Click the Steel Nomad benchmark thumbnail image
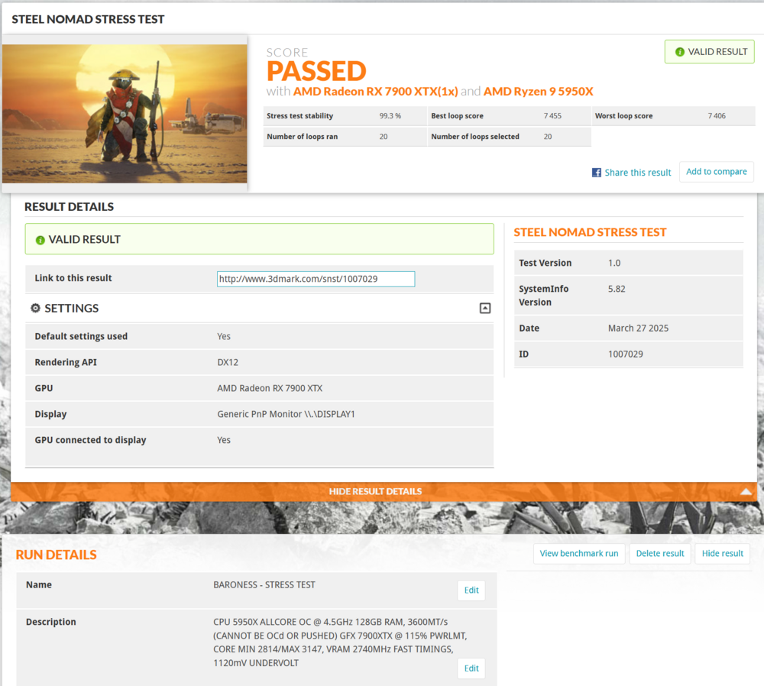The height and width of the screenshot is (686, 764). (125, 113)
